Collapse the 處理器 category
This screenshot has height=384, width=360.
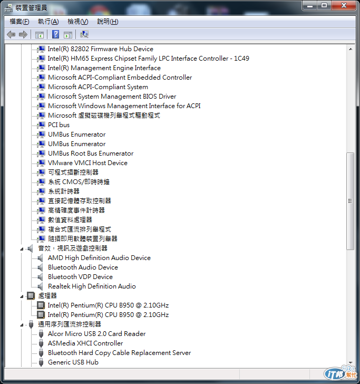coord(22,296)
